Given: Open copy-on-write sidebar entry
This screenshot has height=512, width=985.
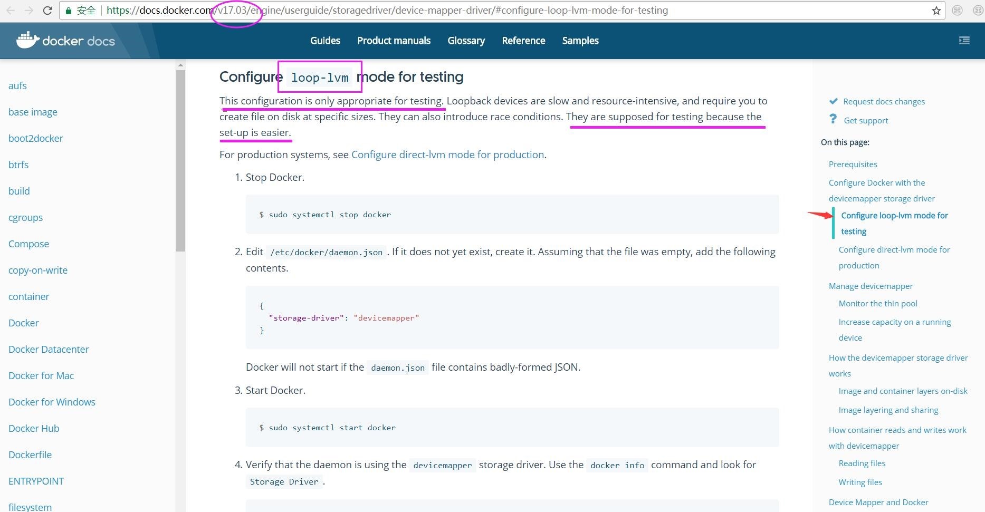Looking at the screenshot, I should [38, 270].
